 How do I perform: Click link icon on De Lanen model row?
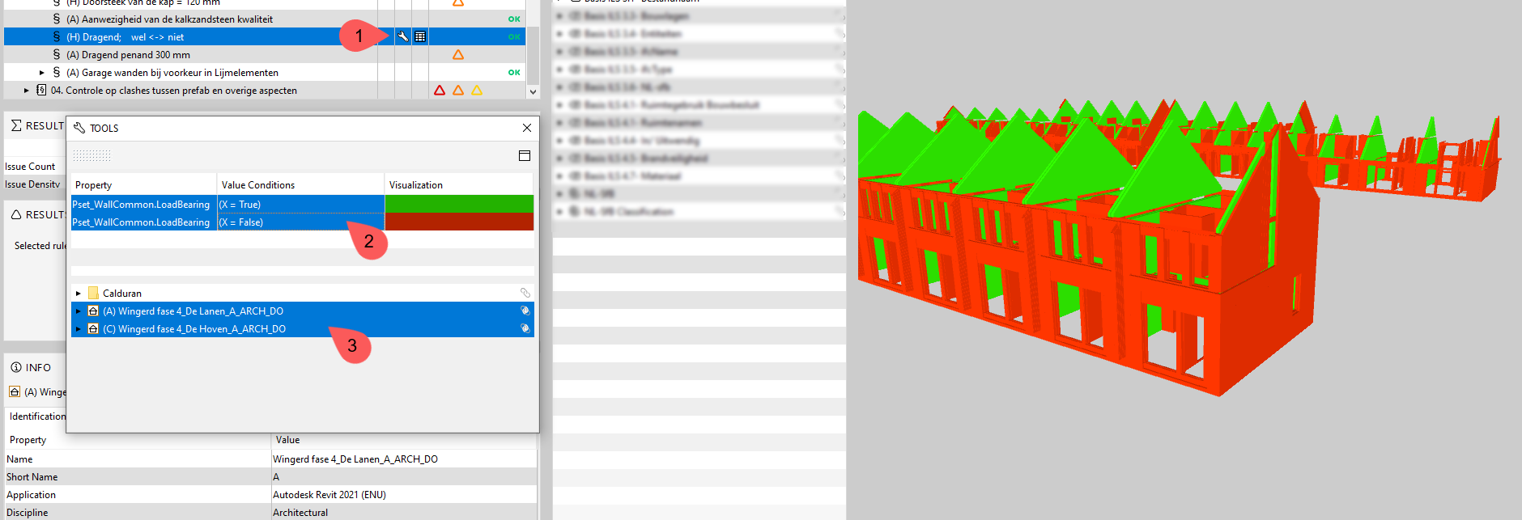click(x=525, y=311)
